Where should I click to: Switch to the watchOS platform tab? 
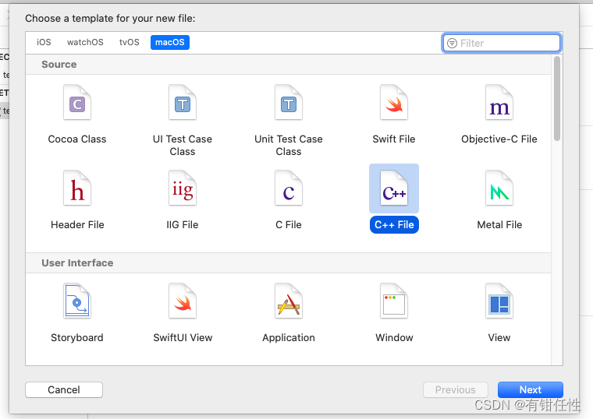[x=85, y=42]
